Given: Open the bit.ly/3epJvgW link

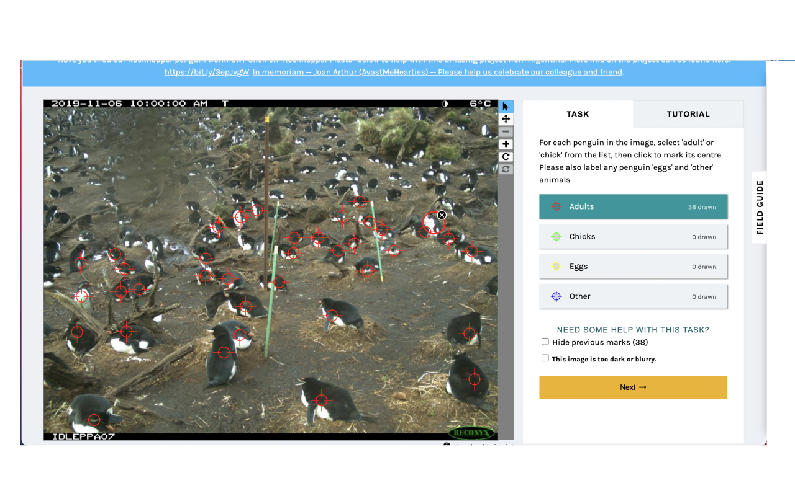Looking at the screenshot, I should pyautogui.click(x=207, y=72).
